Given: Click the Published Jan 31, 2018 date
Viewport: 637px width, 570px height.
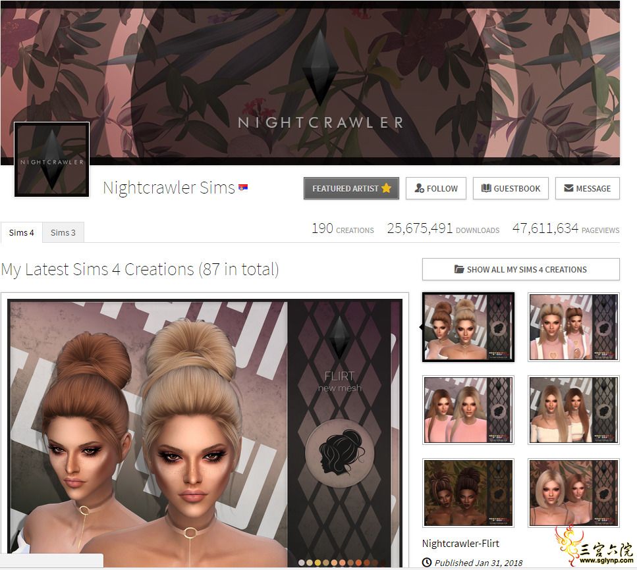Looking at the screenshot, I should 478,563.
